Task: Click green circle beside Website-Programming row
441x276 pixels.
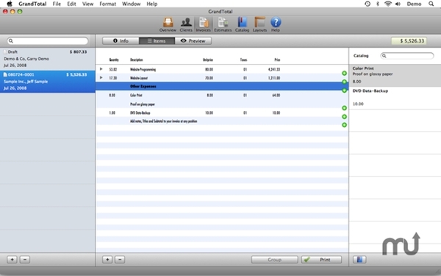Action: (x=344, y=73)
